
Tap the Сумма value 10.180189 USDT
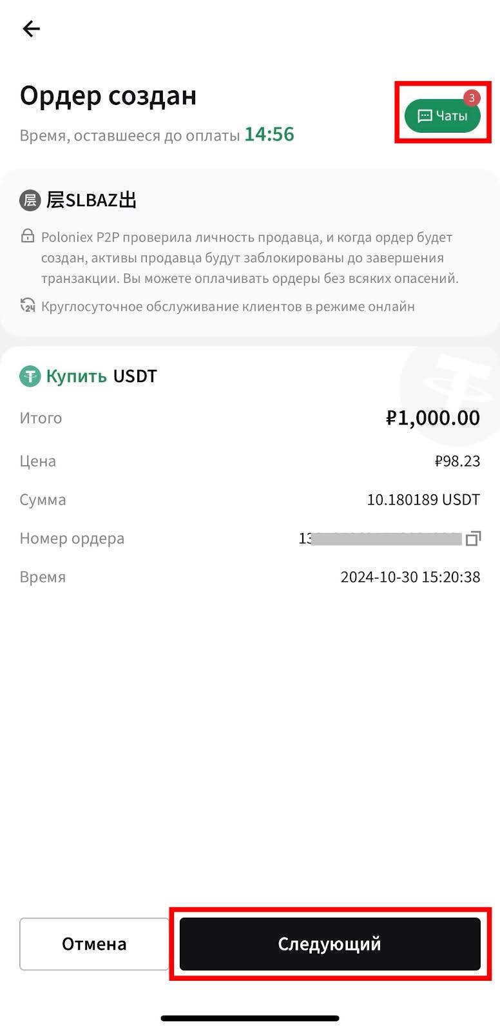[x=423, y=499]
